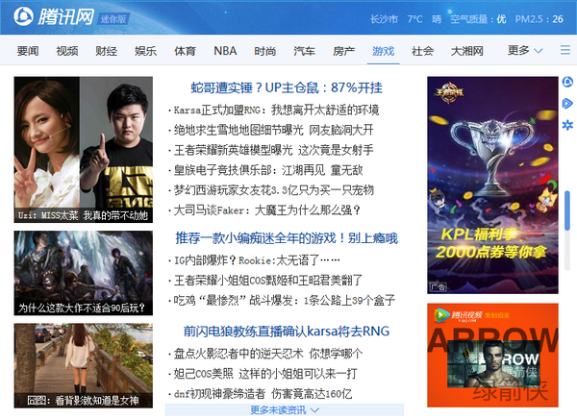577x419 pixels.
Task: Open article 大司马谈Faker
Action: click(x=266, y=210)
